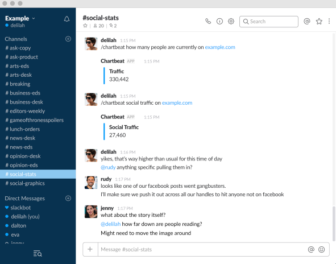Screen dimensions: 336x264
Task: Show mentions with header @ icon
Action: (x=307, y=21)
